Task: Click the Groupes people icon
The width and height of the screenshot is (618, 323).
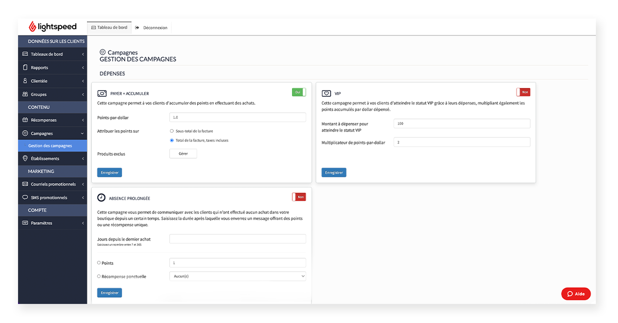Action: pos(25,94)
